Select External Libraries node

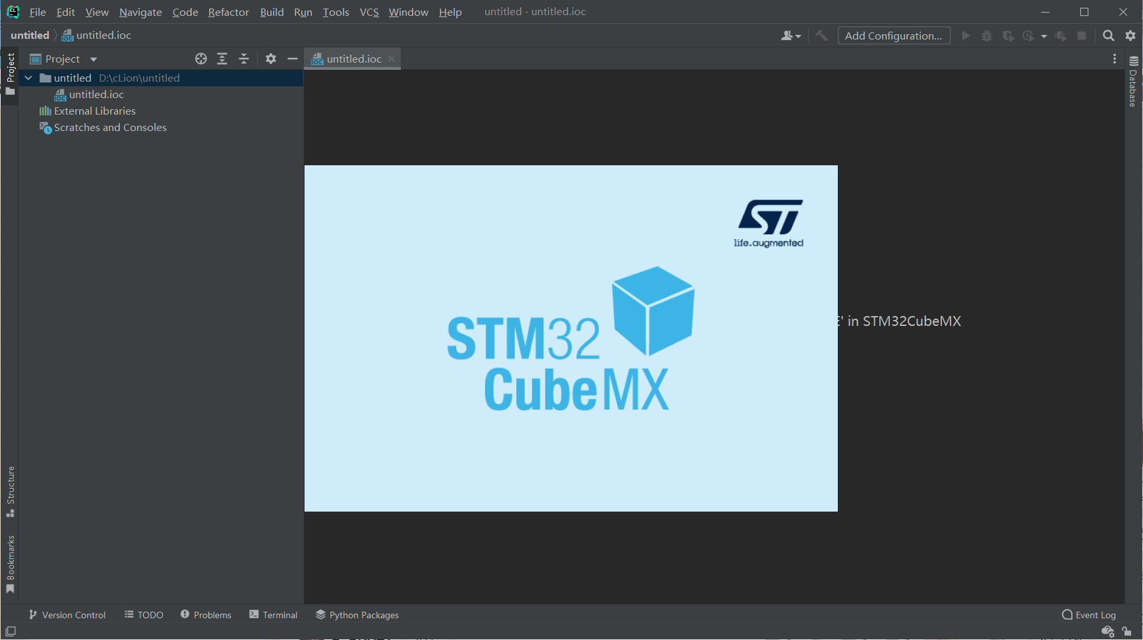94,111
